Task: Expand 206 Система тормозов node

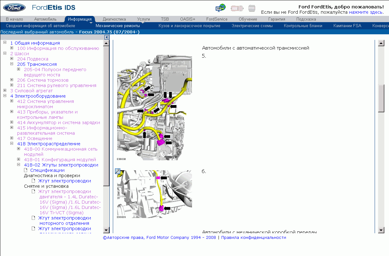Action: (12, 80)
